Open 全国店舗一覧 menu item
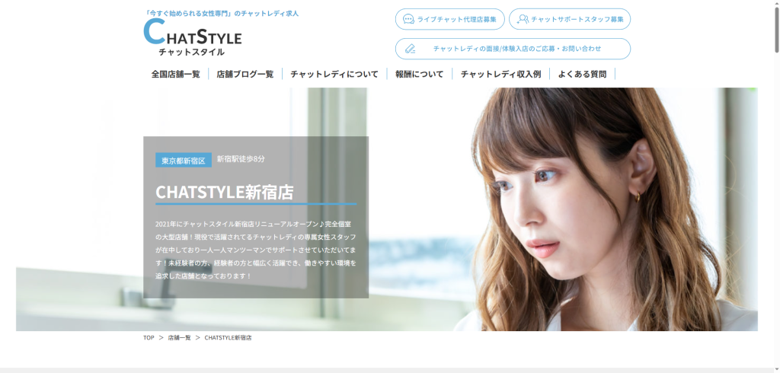The image size is (780, 373). (x=176, y=74)
